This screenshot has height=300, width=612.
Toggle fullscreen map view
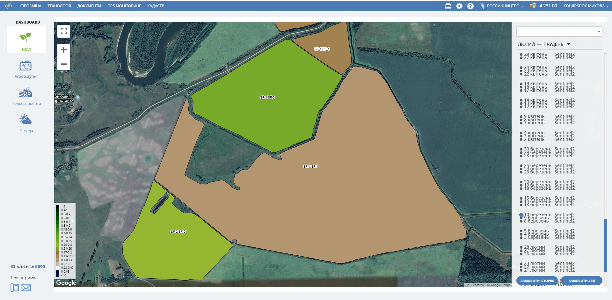(64, 31)
